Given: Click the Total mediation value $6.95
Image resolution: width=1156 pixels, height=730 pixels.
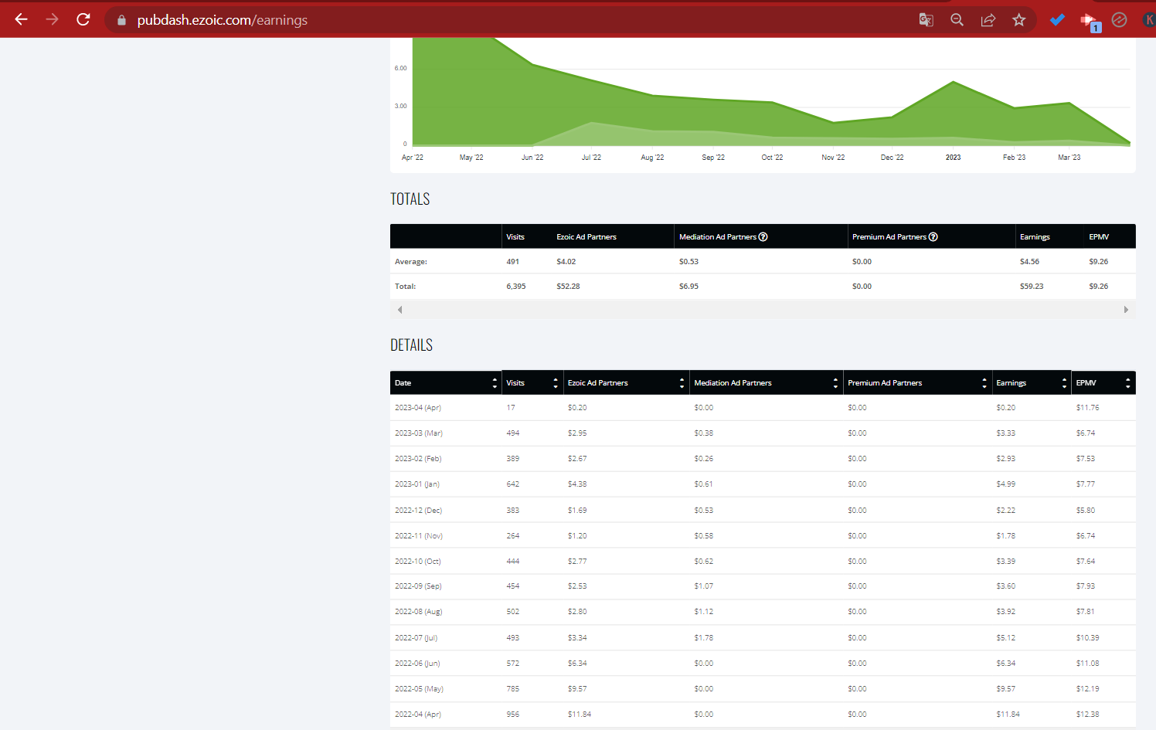Looking at the screenshot, I should point(688,286).
